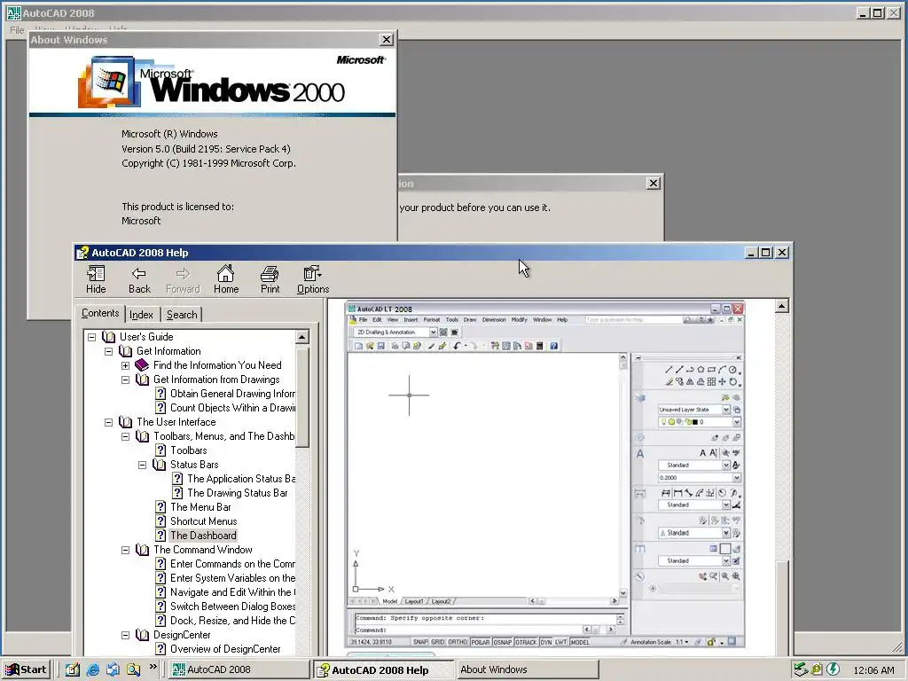Click the up arrow of help topic scrollbar
Screen dimensions: 908x681
click(x=782, y=306)
